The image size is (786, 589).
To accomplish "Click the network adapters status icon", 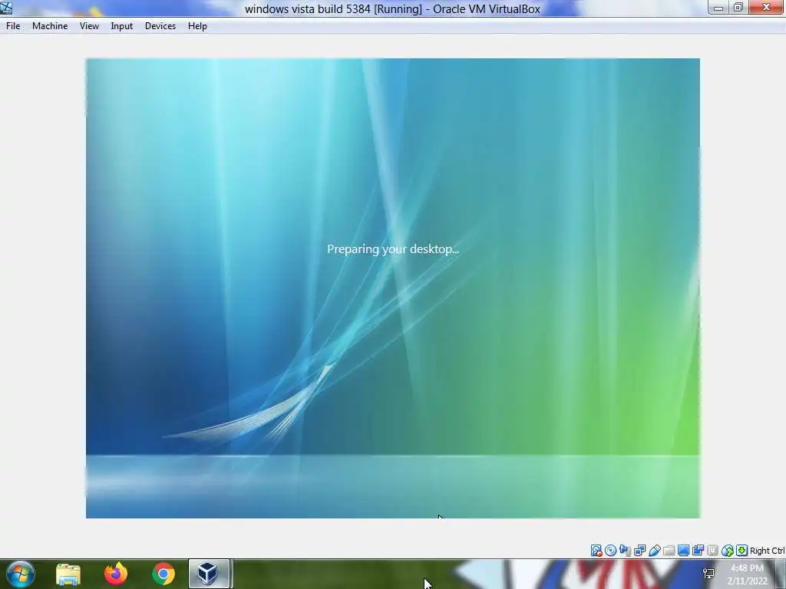I will (639, 551).
